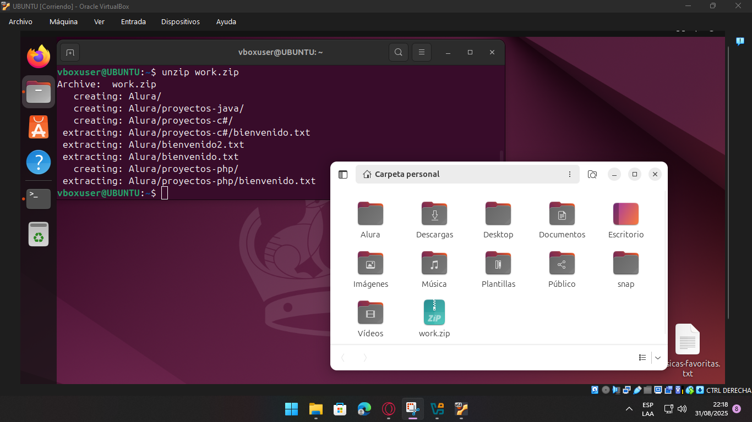752x422 pixels.
Task: Click the mouse integration status icon
Action: point(690,390)
